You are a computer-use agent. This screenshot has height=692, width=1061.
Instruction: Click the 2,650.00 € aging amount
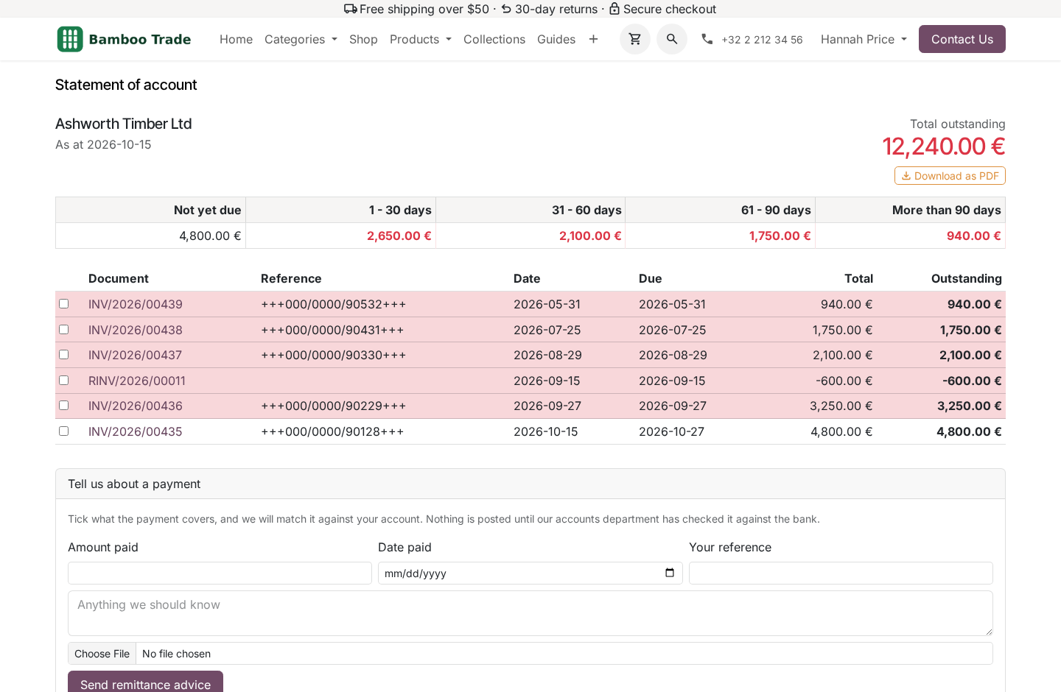399,236
